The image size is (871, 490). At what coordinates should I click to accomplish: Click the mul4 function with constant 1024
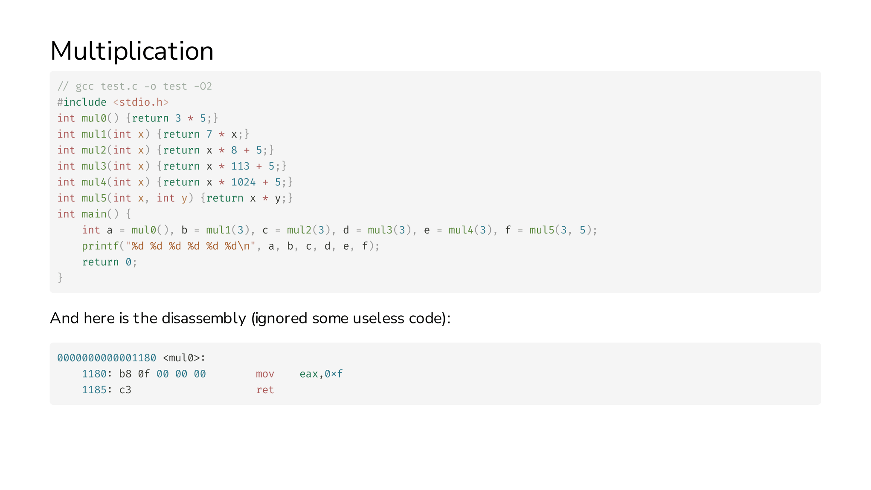click(x=175, y=182)
